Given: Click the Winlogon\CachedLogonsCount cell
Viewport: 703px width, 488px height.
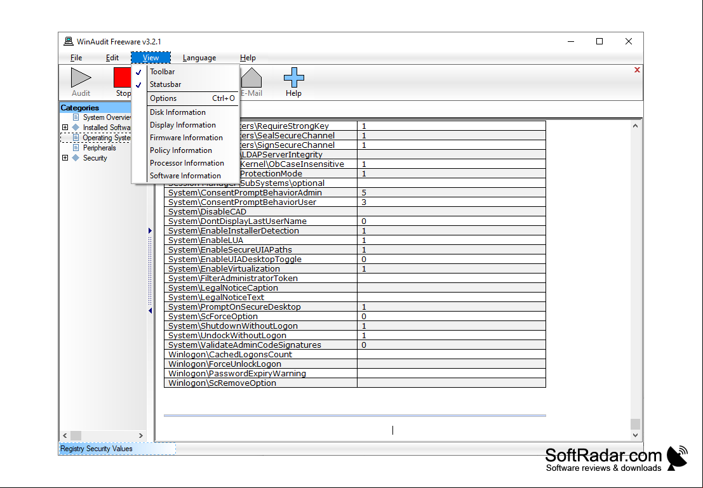Looking at the screenshot, I should pos(260,355).
